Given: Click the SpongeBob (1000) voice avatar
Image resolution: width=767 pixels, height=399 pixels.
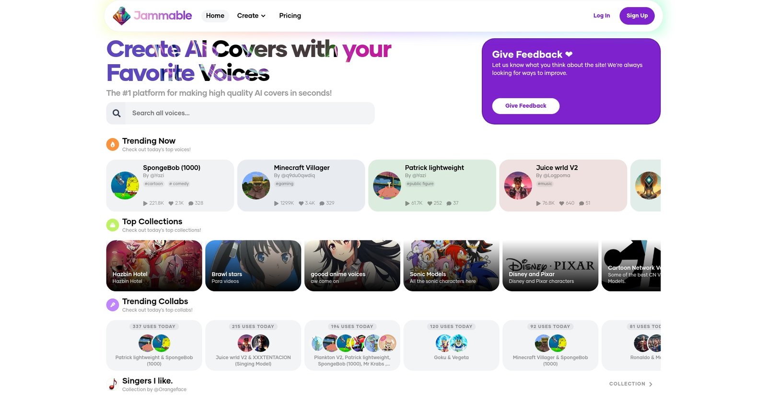Looking at the screenshot, I should click(x=125, y=185).
